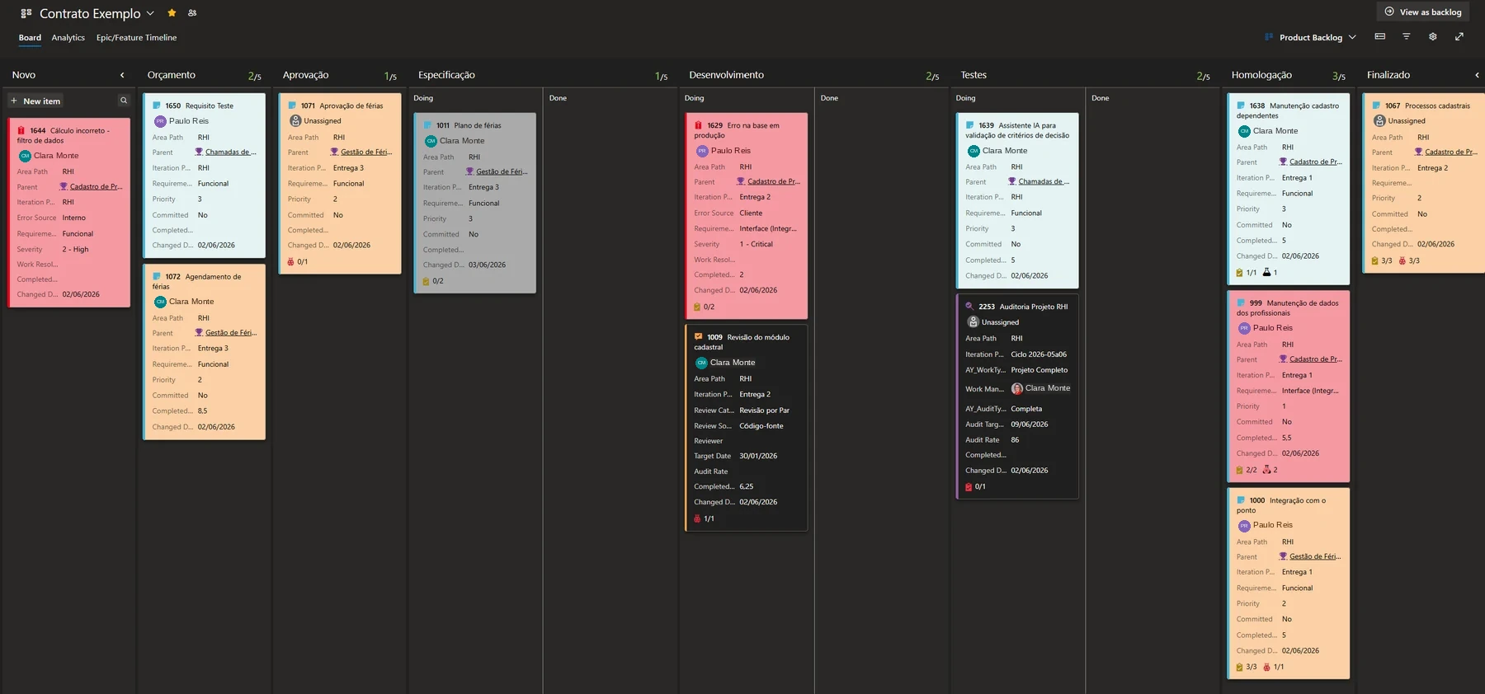Open parent Chamadas link on card 1650
The height and width of the screenshot is (694, 1485).
point(230,152)
